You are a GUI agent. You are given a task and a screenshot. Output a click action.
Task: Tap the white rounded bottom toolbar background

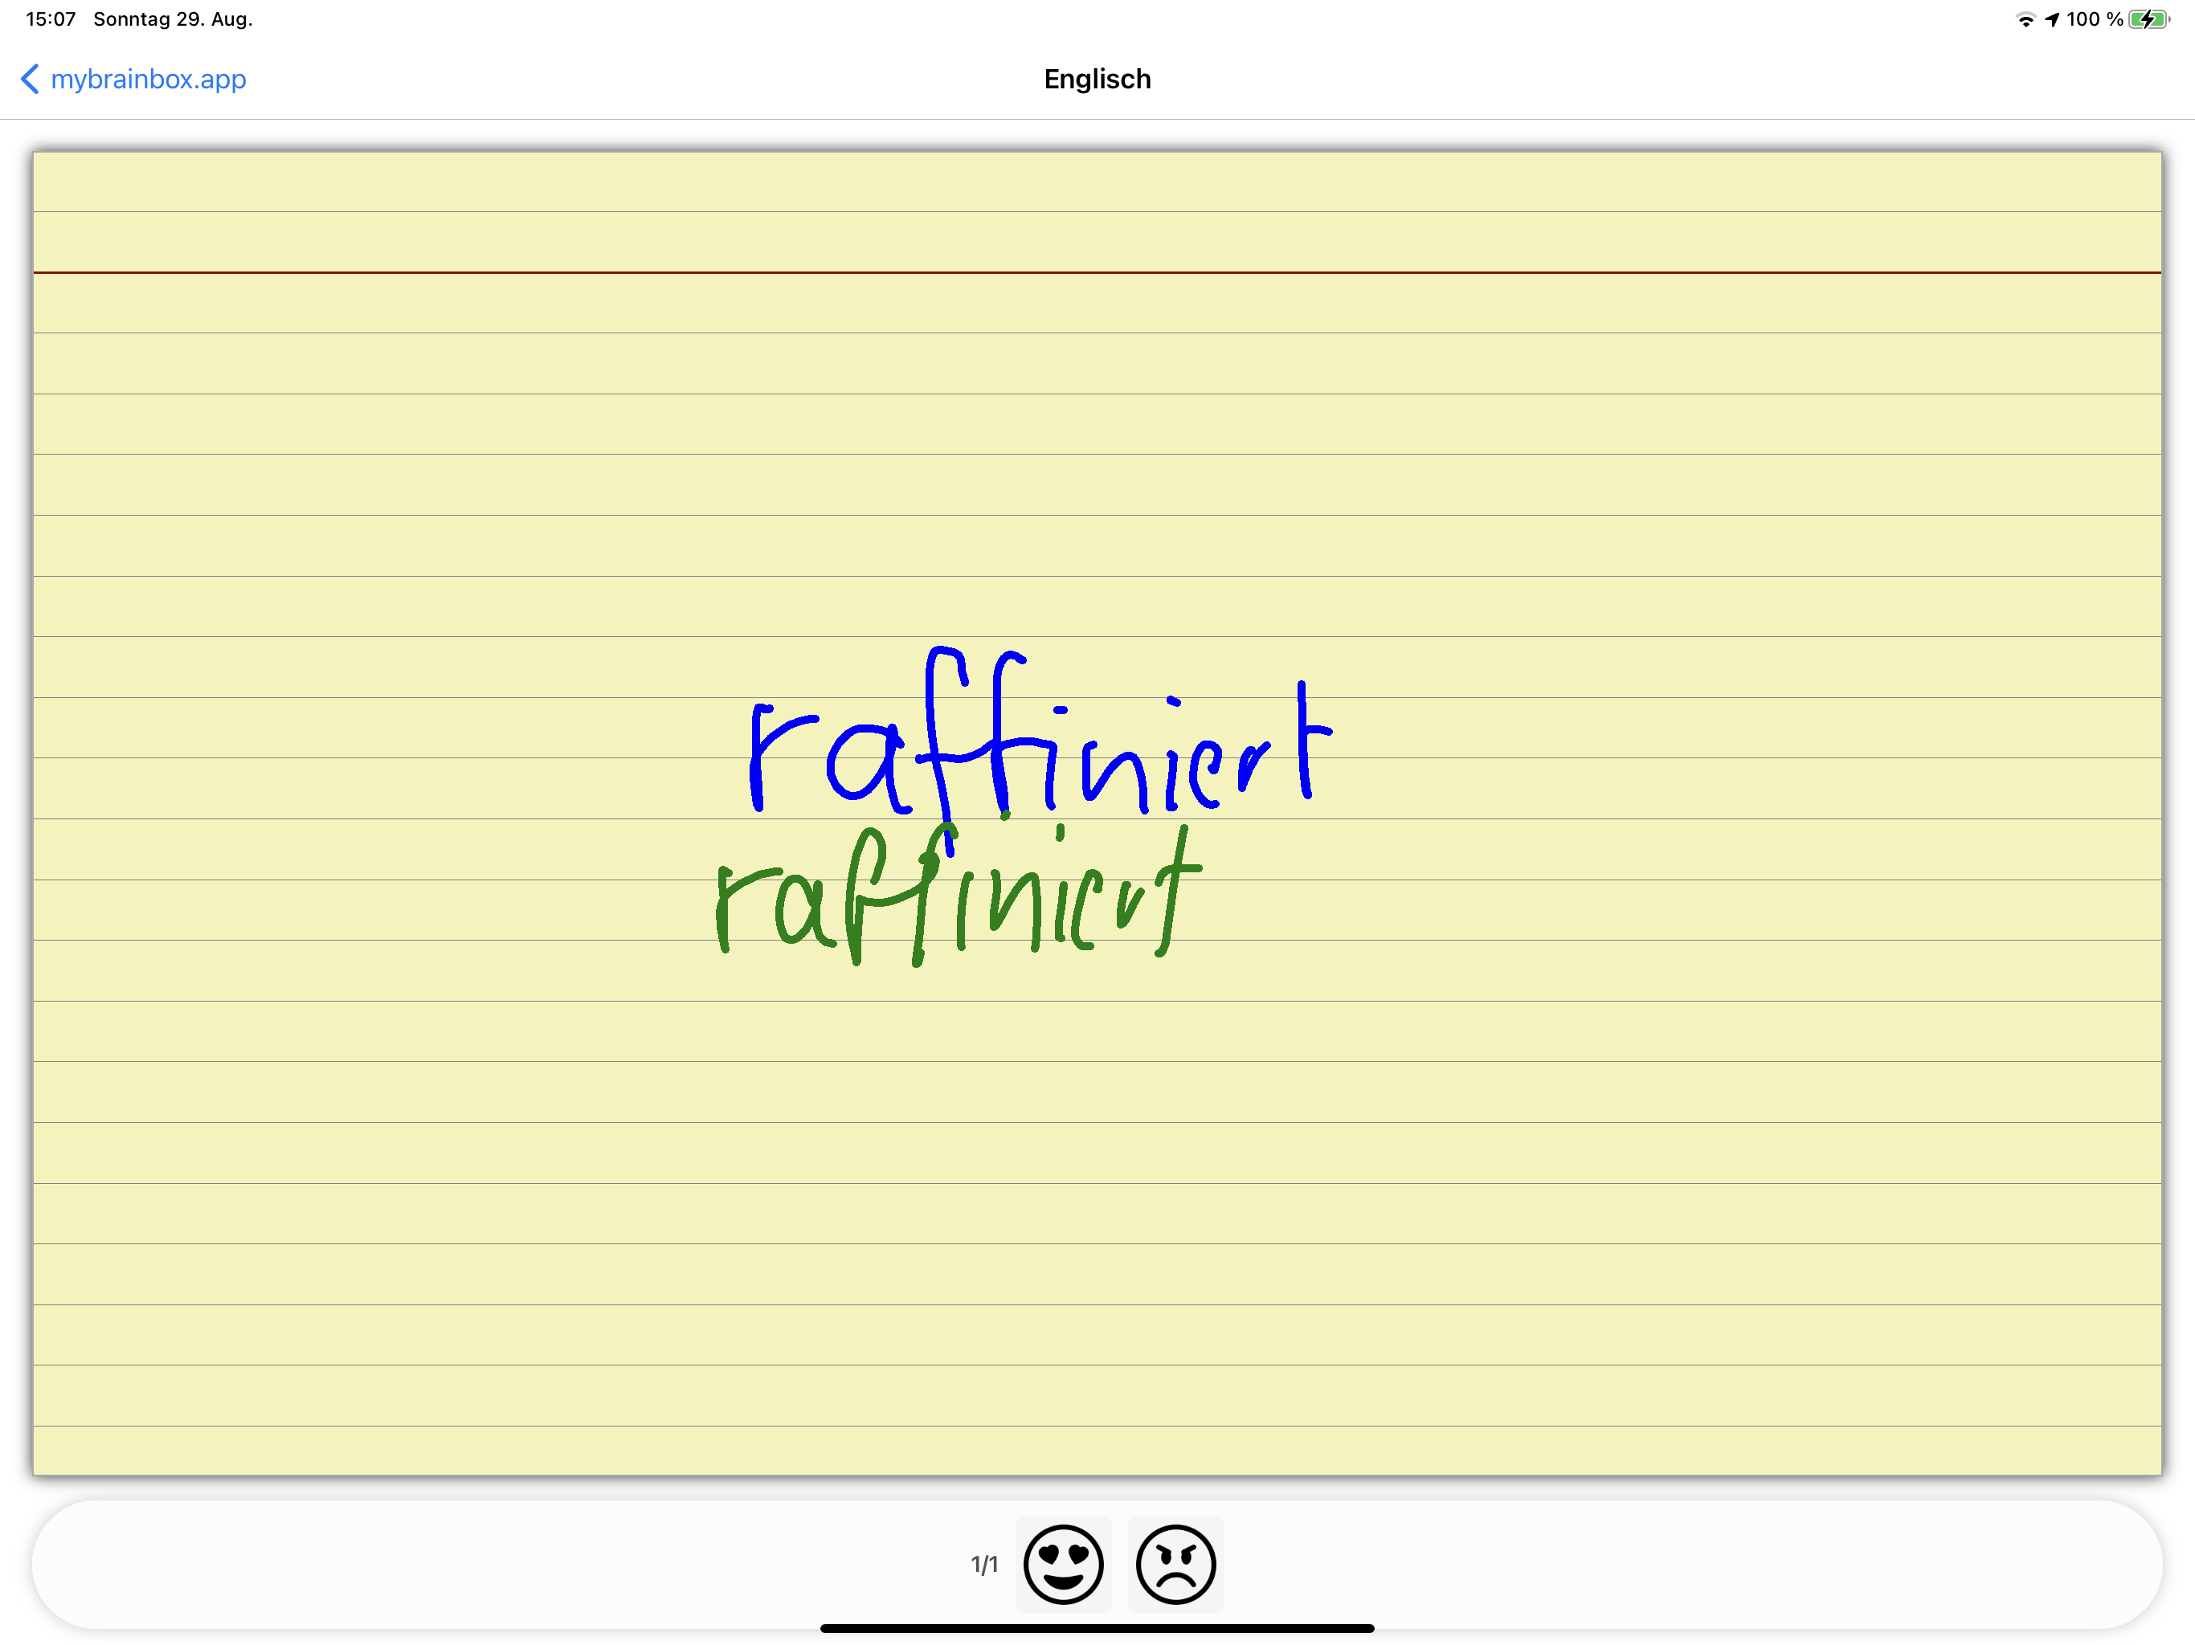[497, 1565]
